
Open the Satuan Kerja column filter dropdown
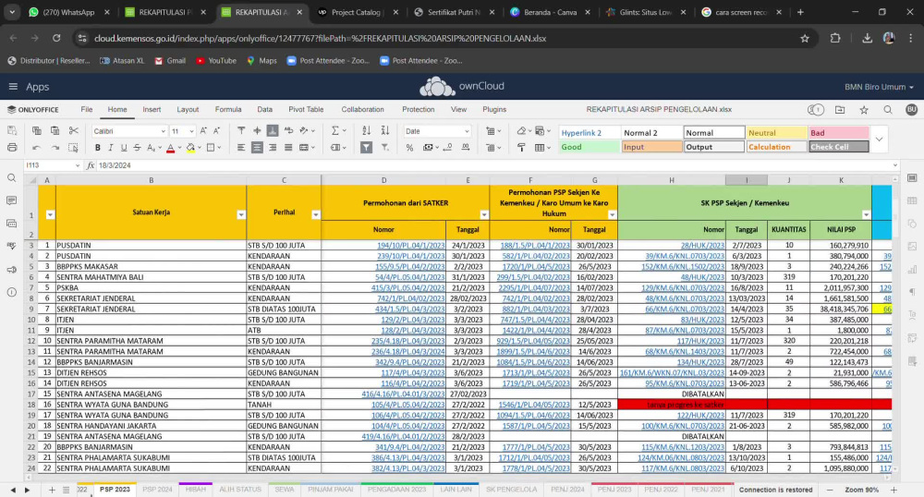pos(241,215)
